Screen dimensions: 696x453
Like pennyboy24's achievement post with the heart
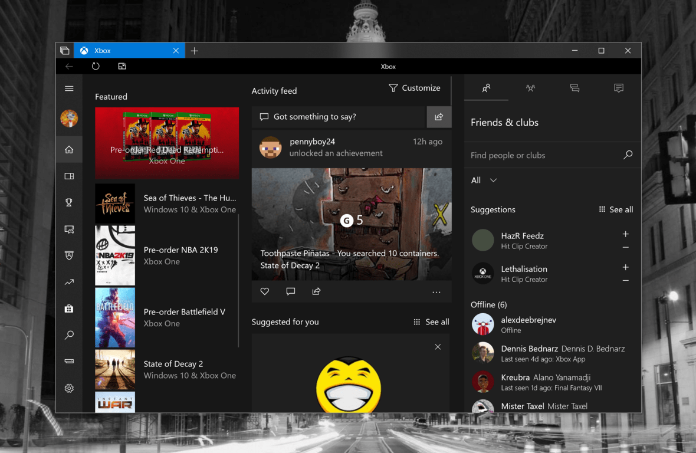[265, 291]
